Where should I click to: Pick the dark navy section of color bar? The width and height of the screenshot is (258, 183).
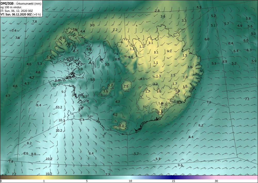pos(173,177)
